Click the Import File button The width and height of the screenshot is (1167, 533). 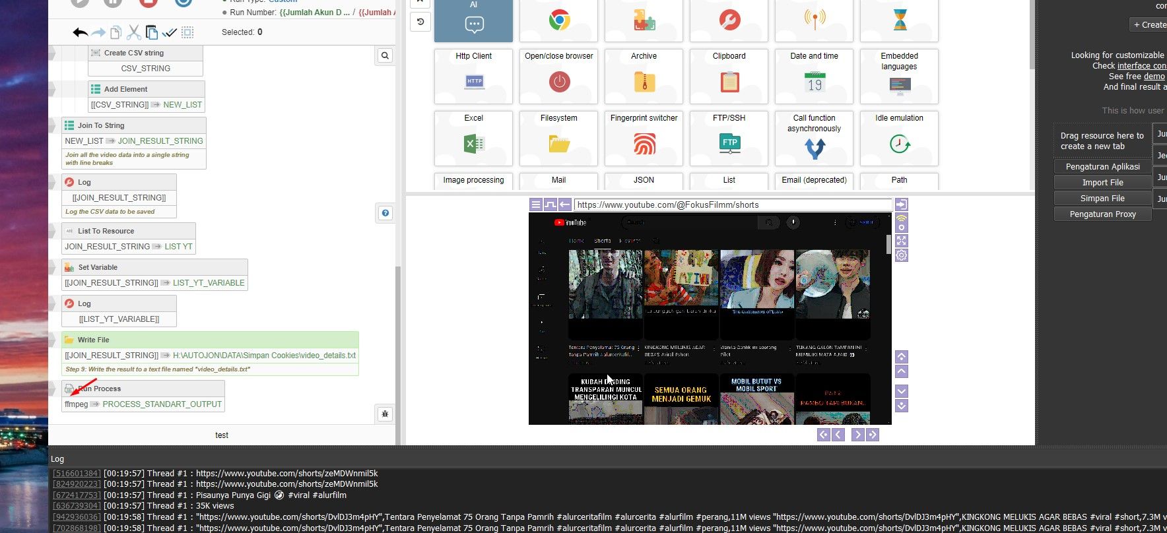1102,183
